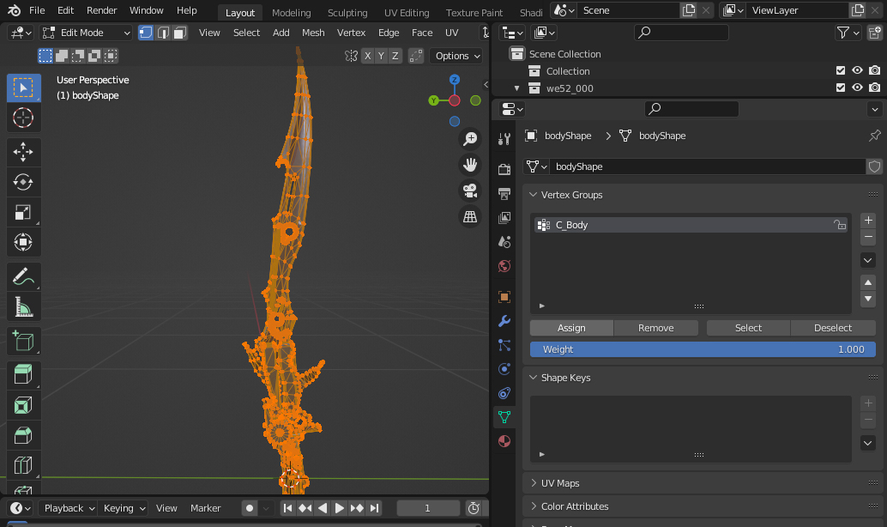
Task: Uncheck the Collection exclude checkbox
Action: [841, 71]
